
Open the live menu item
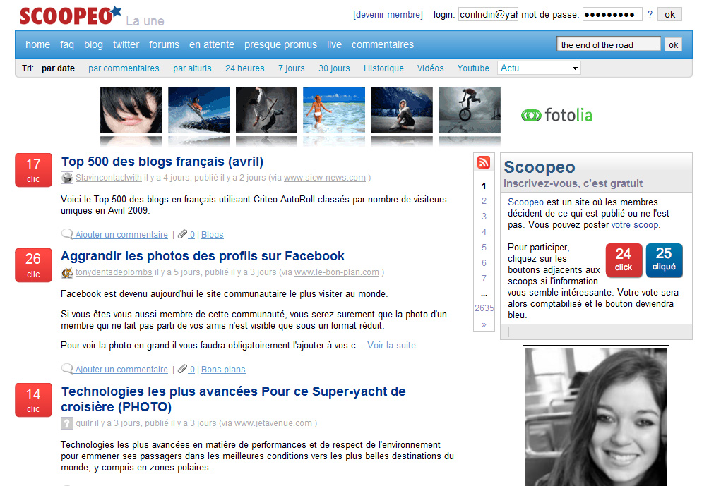(334, 44)
